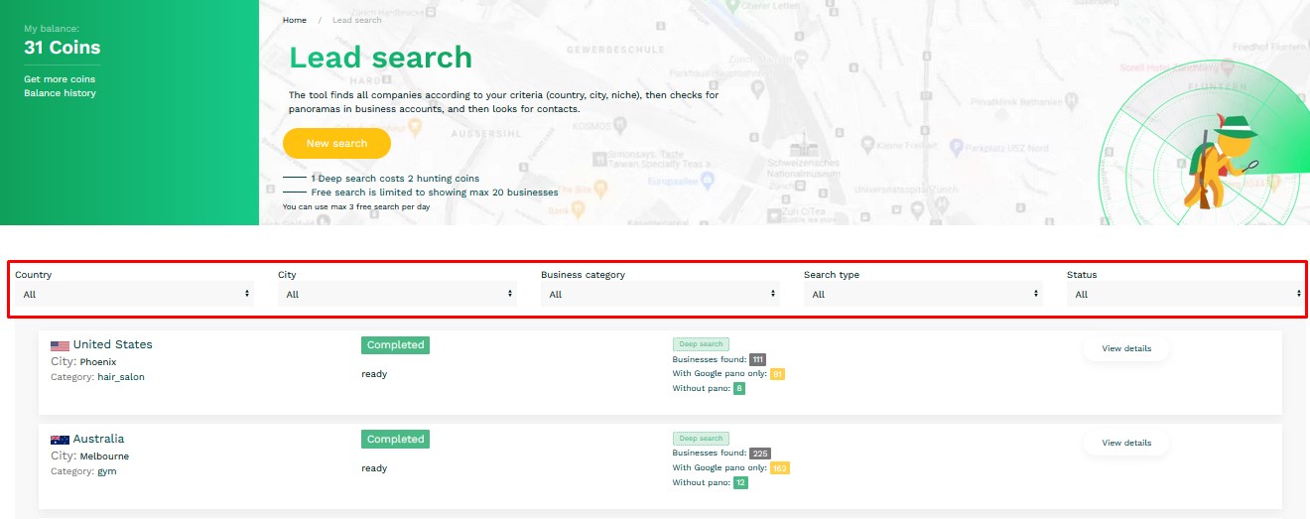Open the City filter dropdown

click(x=398, y=294)
